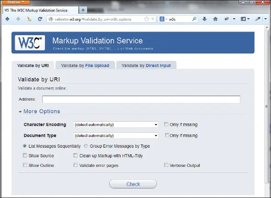Close the Firefox window
Image resolution: width=271 pixels, height=198 pixels.
point(263,2)
